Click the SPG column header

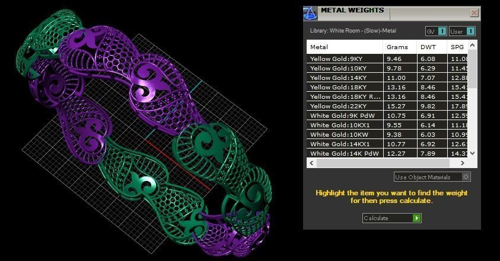457,47
